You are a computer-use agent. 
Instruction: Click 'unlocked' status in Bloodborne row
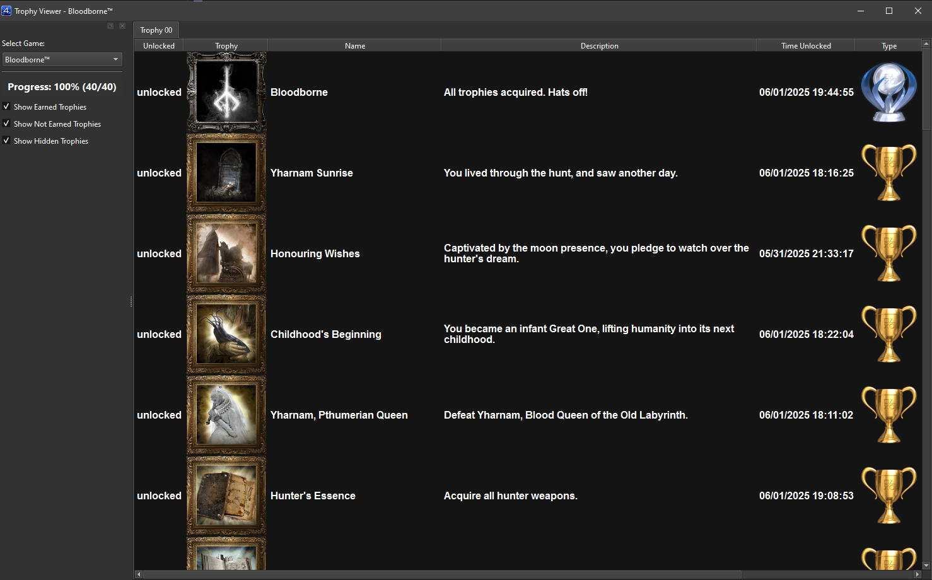point(159,92)
